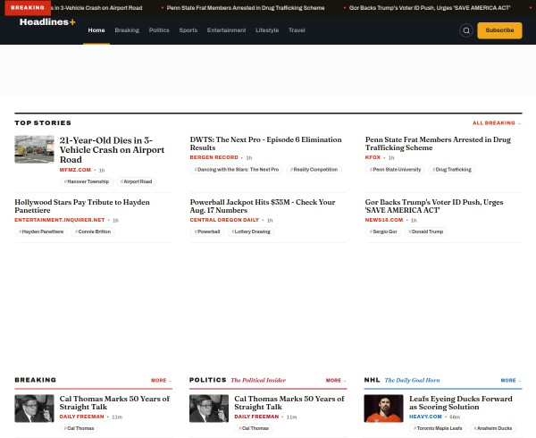This screenshot has height=438, width=536.
Task: Open the search icon in header
Action: [x=466, y=30]
